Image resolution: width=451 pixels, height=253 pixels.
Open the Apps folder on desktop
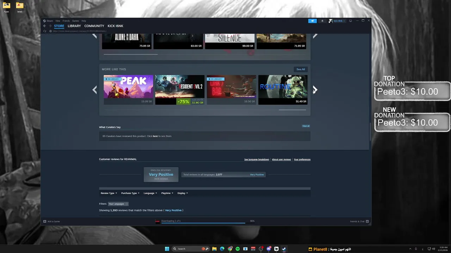tap(6, 7)
